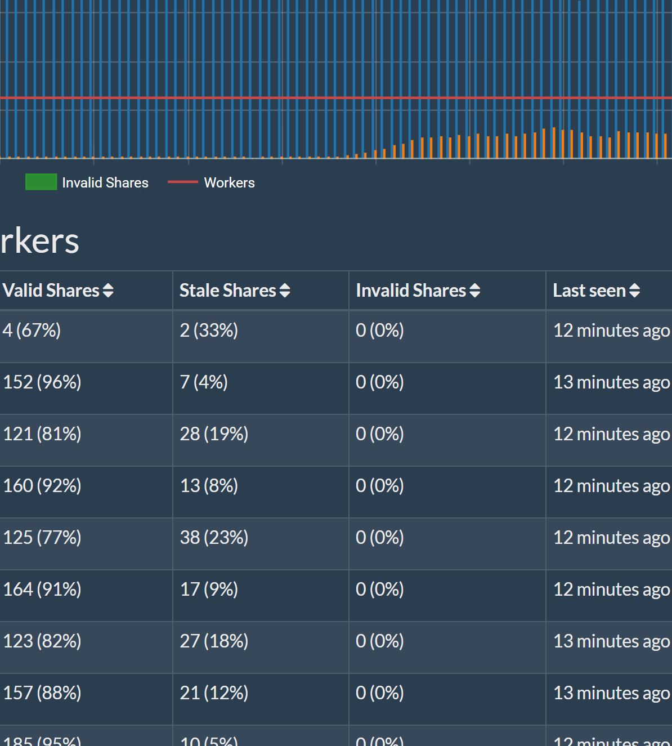Click invalid shares 0 (0%) in 4 (67%) row
672x746 pixels.
380,330
